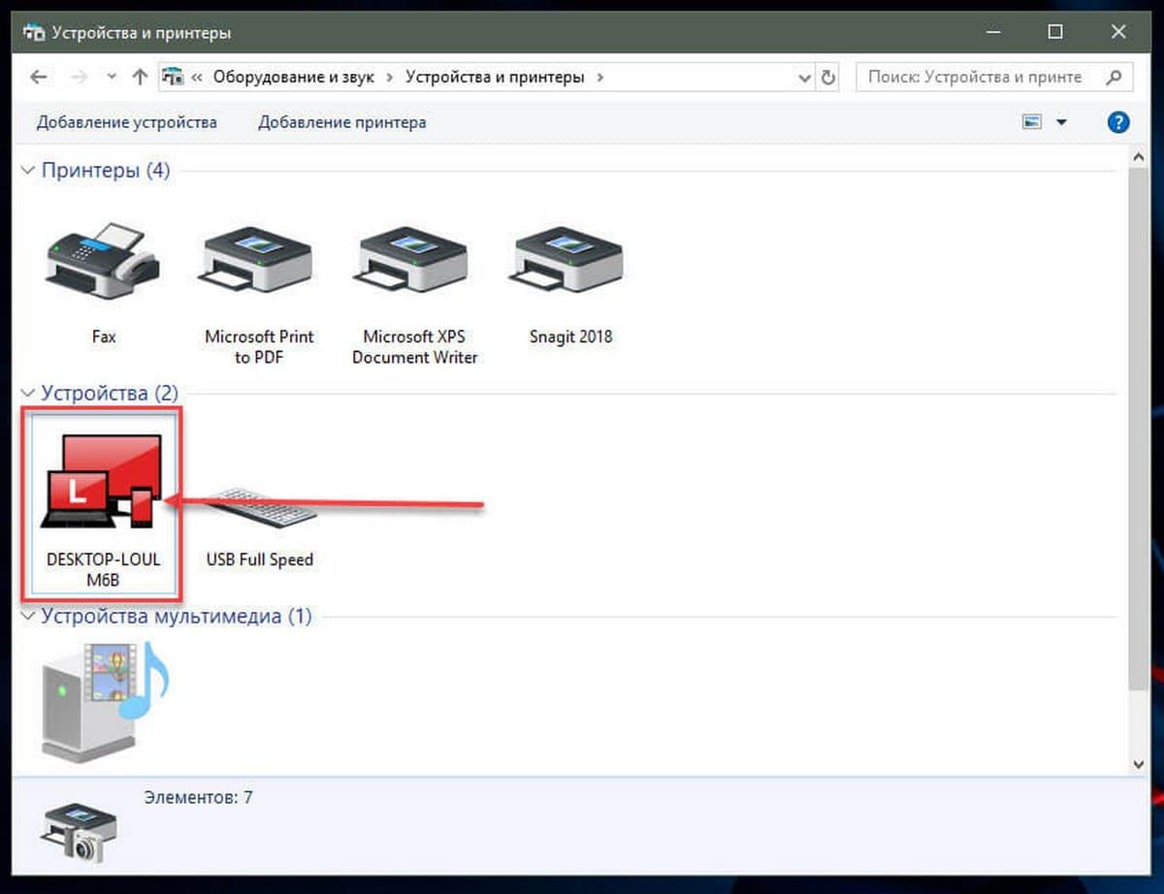Click Добавление принтера command
This screenshot has height=894, width=1164.
pyautogui.click(x=342, y=122)
